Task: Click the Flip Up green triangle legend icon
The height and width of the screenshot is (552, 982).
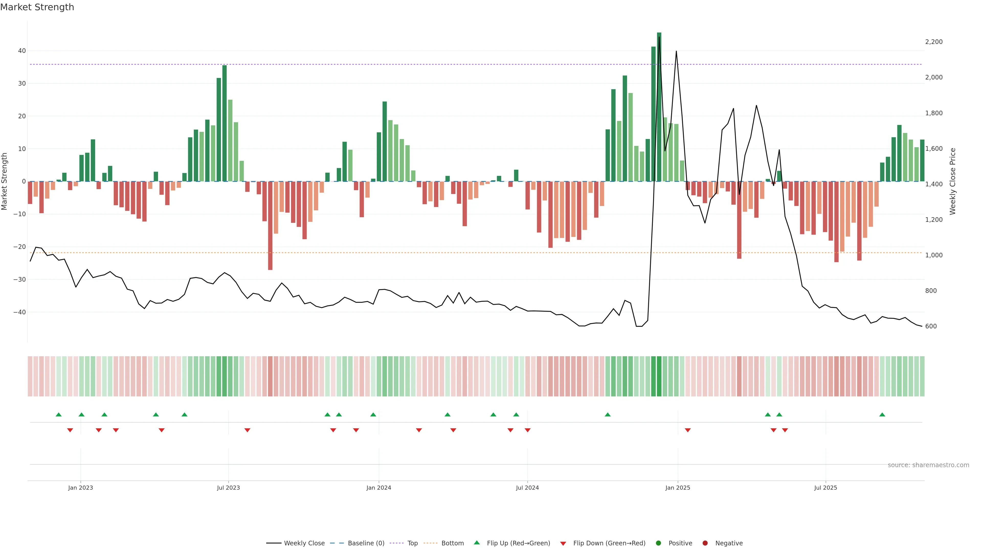Action: click(x=476, y=543)
